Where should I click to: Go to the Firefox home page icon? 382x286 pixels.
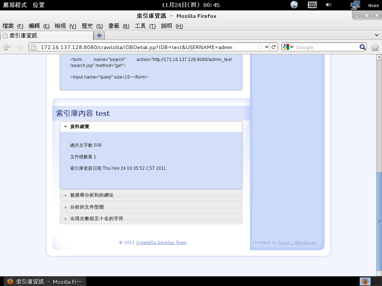tap(375, 47)
